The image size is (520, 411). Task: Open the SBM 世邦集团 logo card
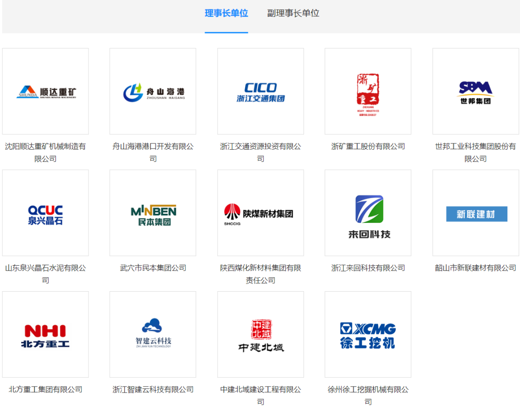(x=476, y=91)
